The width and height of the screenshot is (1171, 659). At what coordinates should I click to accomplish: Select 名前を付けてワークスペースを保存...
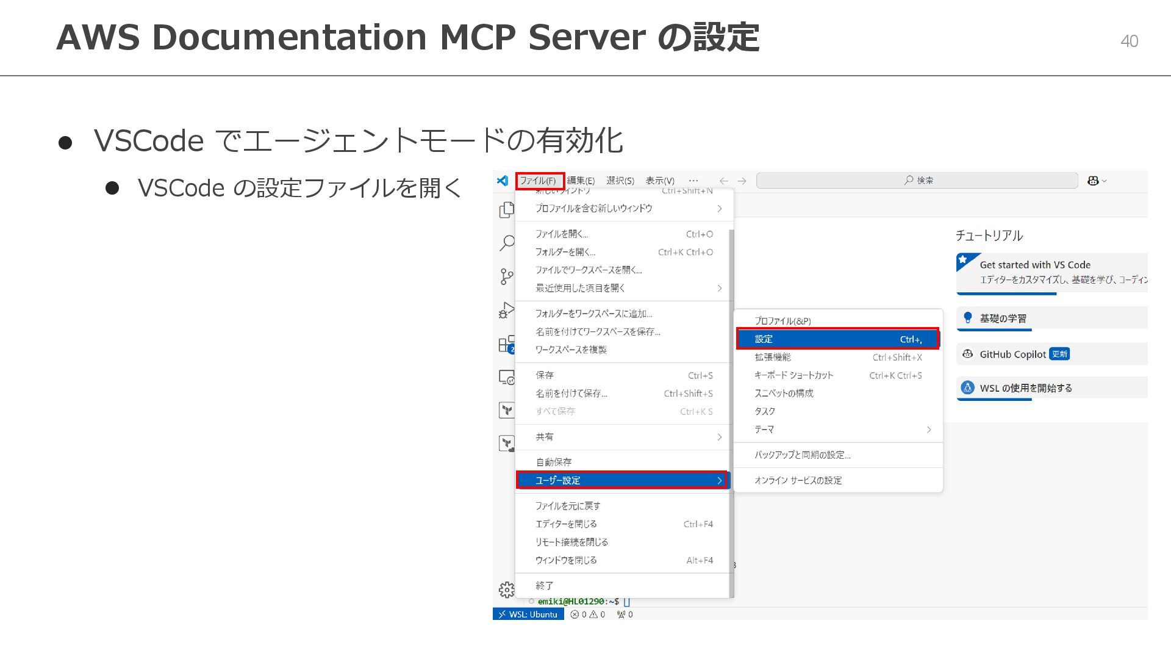point(623,332)
